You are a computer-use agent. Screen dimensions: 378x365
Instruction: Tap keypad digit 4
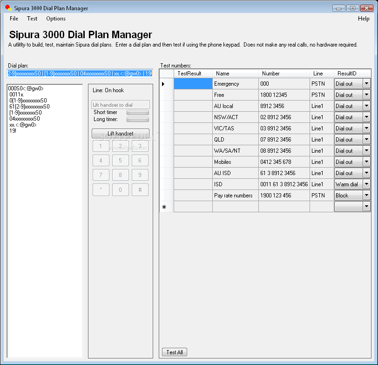(x=101, y=160)
